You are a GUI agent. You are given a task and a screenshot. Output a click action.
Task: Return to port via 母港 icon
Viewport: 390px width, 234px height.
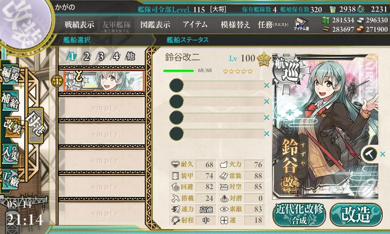point(36,126)
